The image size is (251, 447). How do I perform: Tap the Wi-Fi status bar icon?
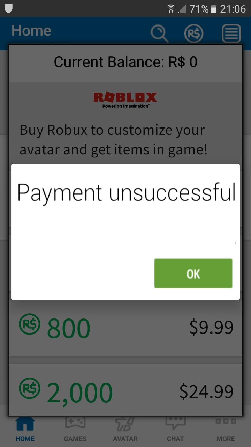[x=171, y=8]
